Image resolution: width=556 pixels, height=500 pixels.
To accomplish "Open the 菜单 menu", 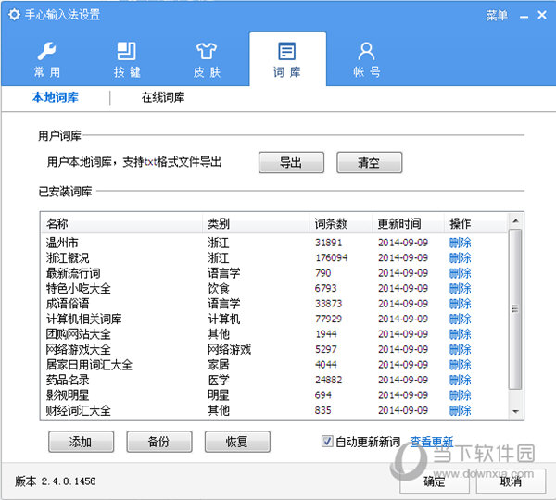I will 497,15.
